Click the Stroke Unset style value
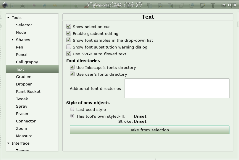239x160 pixels. [140, 122]
